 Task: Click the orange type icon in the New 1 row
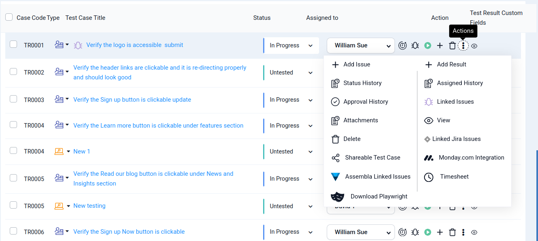click(59, 151)
